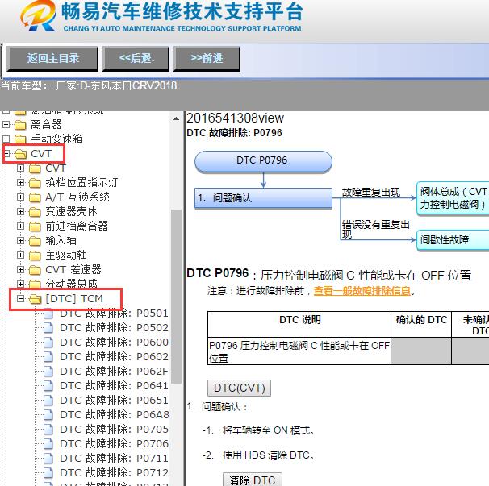Viewport: 489px width, 486px height.
Task: Expand the CVT subfolder
Action: coord(21,168)
